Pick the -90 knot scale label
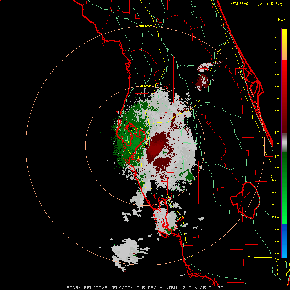 275,252
